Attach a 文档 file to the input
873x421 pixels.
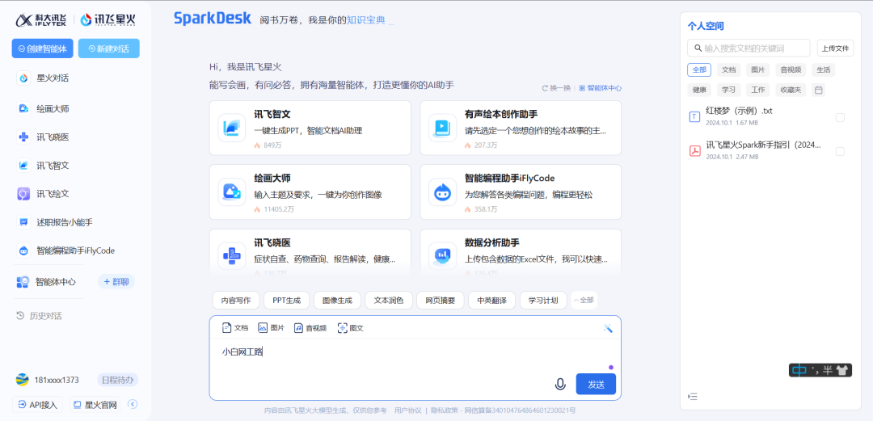click(235, 328)
